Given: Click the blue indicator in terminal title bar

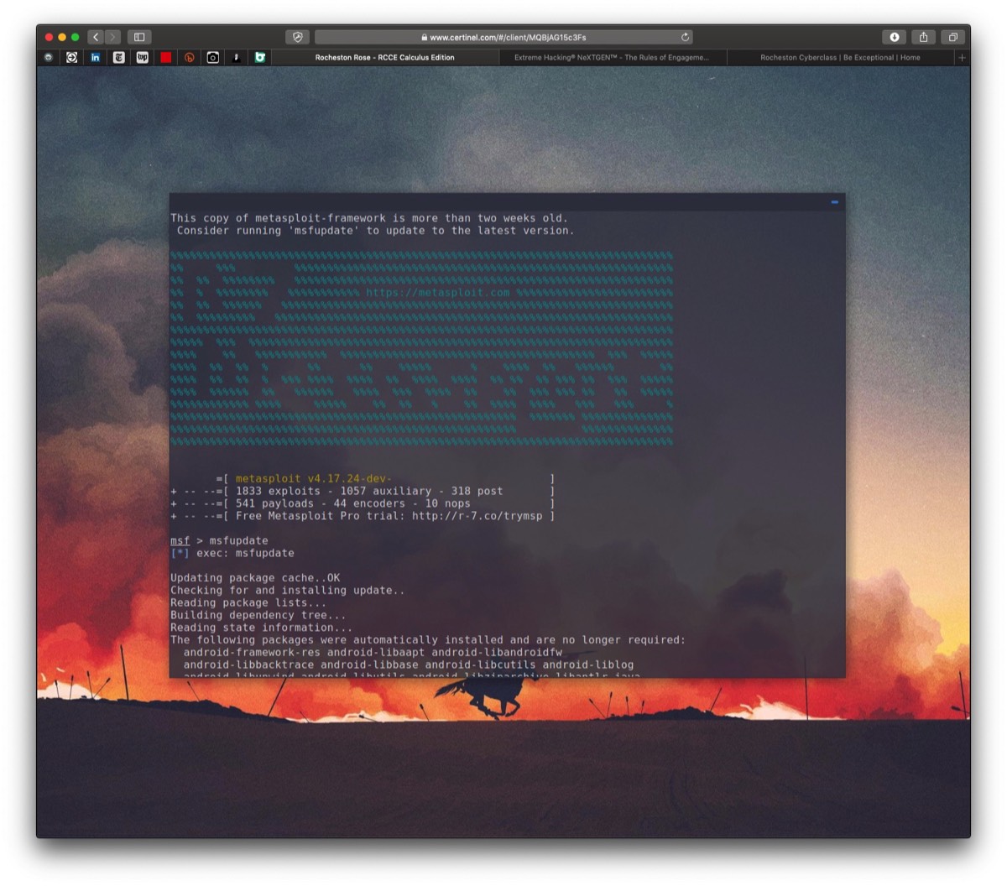Looking at the screenshot, I should coord(835,202).
